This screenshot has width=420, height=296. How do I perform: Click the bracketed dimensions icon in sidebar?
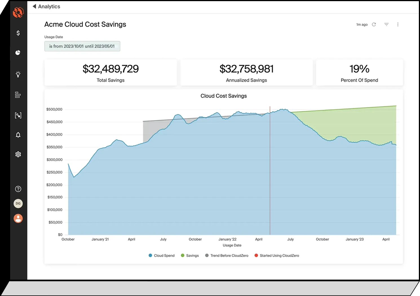(18, 115)
